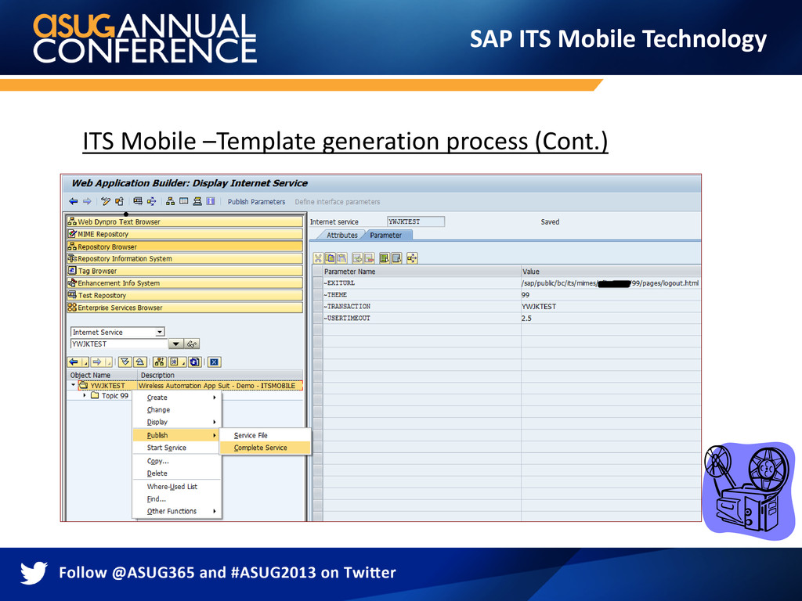The height and width of the screenshot is (601, 802).
Task: Click the Parameter Name column header
Action: tap(421, 272)
